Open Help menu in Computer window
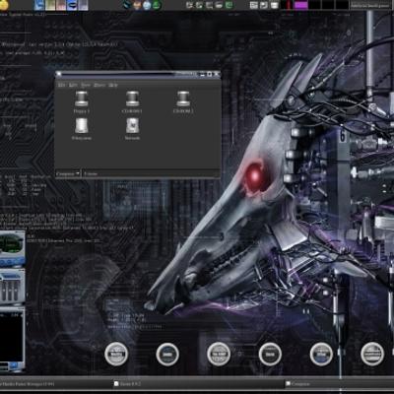The width and height of the screenshot is (394, 394). [x=113, y=85]
